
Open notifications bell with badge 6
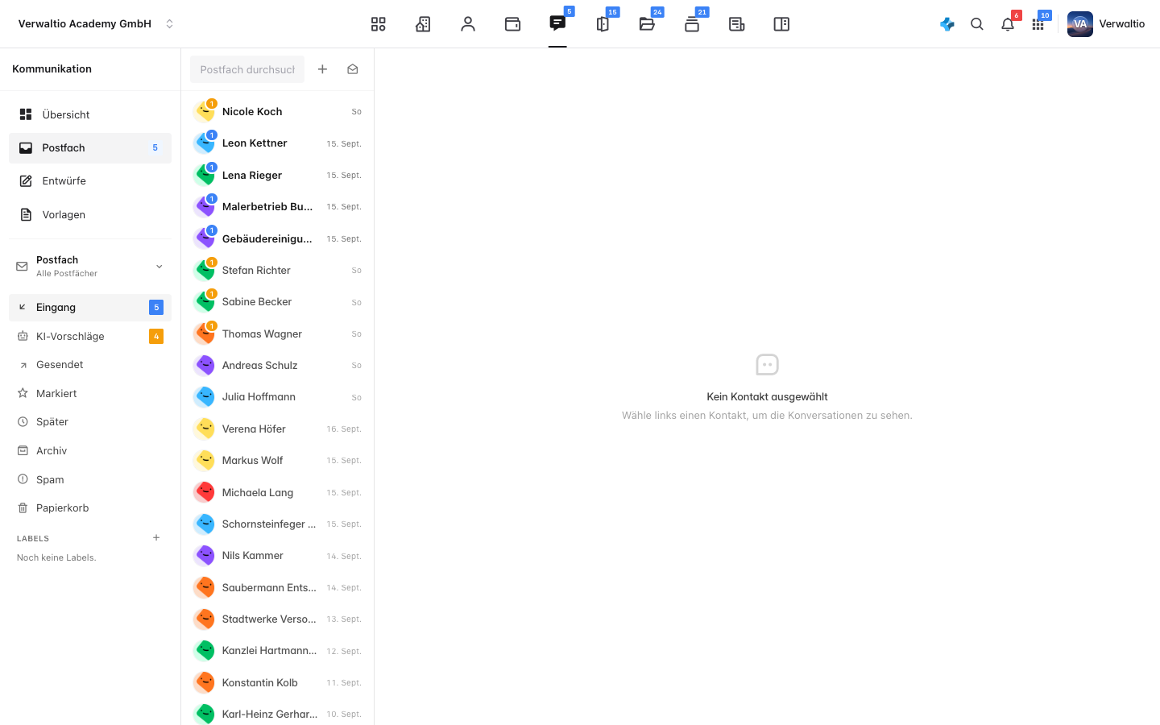(1008, 24)
